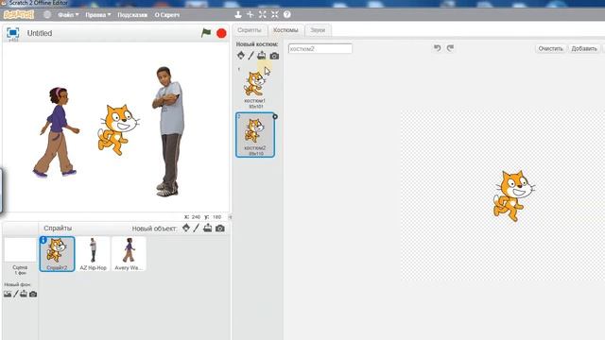The image size is (605, 340).
Task: Open info for the Спрайт2 sprite
Action: point(43,240)
